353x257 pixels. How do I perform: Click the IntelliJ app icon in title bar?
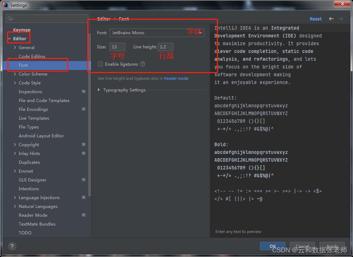(6, 5)
